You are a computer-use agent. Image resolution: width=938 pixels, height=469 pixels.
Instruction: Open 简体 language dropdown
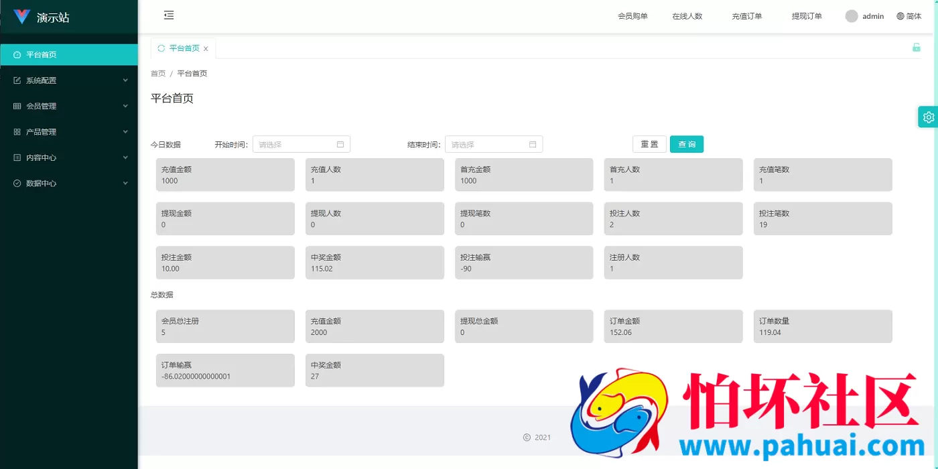909,16
